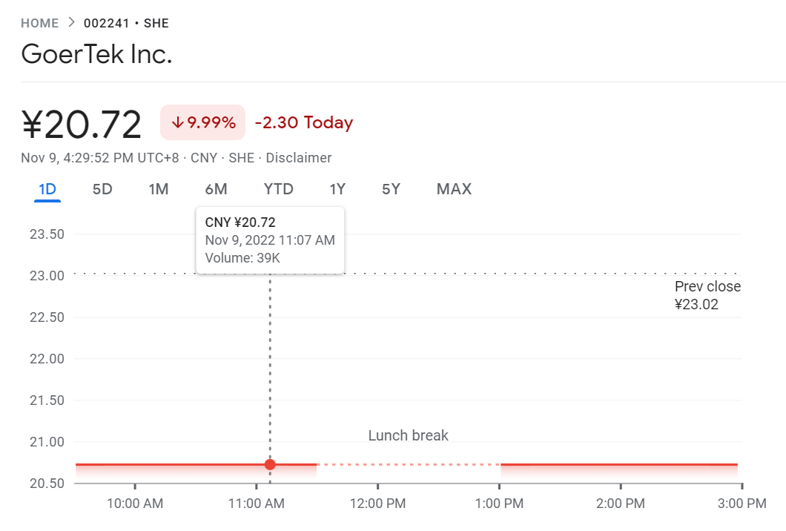Click the -2.30 Today change text
Image resolution: width=786 pixels, height=531 pixels.
click(303, 123)
